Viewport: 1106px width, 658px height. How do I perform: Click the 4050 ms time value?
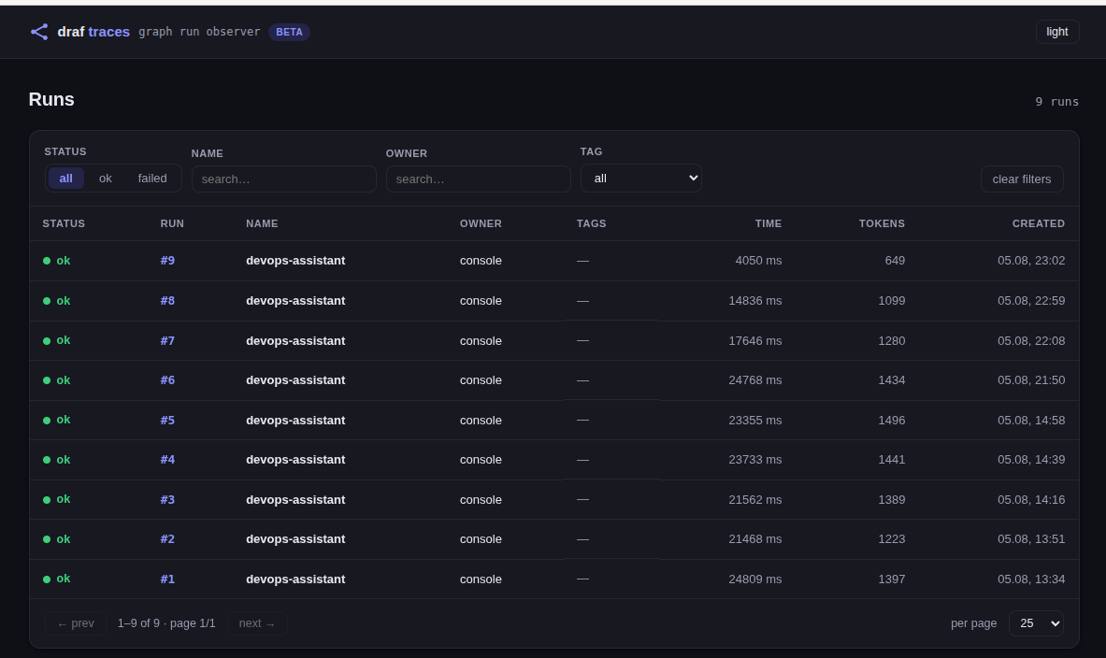coord(758,261)
